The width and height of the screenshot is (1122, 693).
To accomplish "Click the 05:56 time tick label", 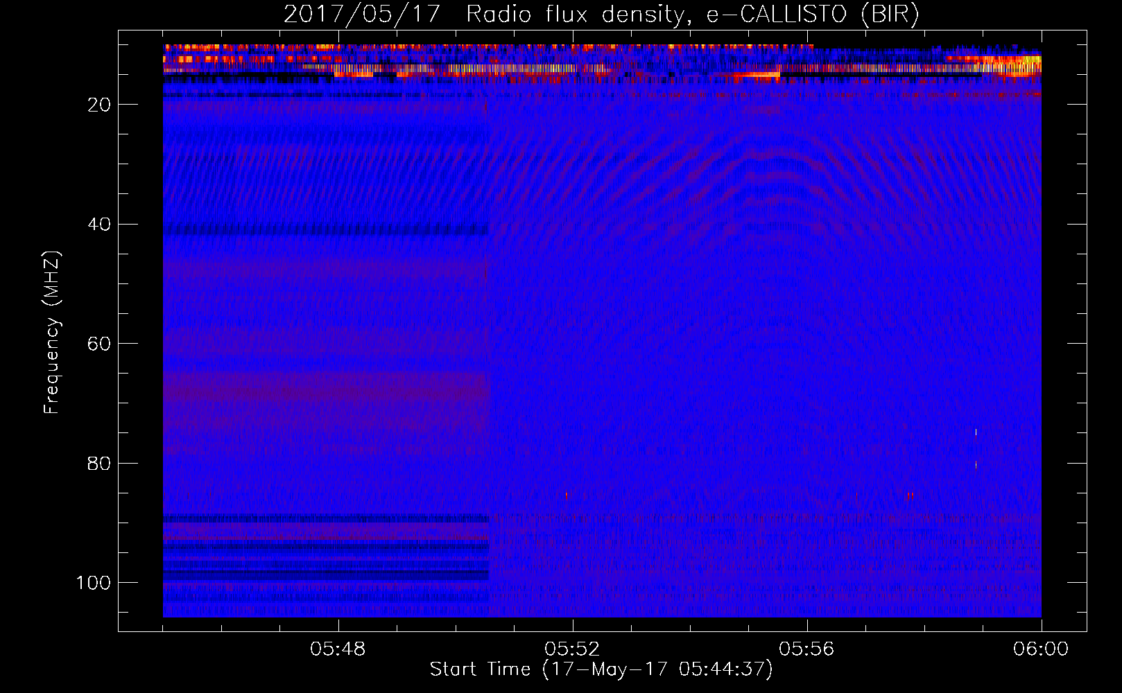I will [x=806, y=649].
